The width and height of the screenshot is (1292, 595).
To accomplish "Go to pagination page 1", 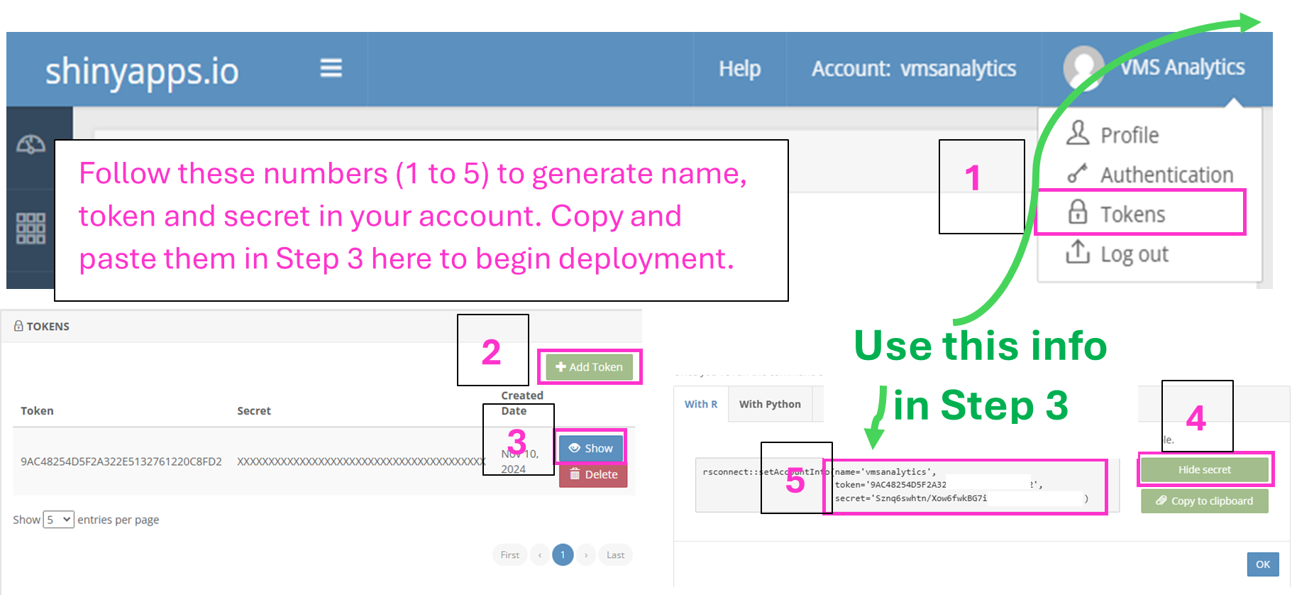I will click(x=563, y=555).
